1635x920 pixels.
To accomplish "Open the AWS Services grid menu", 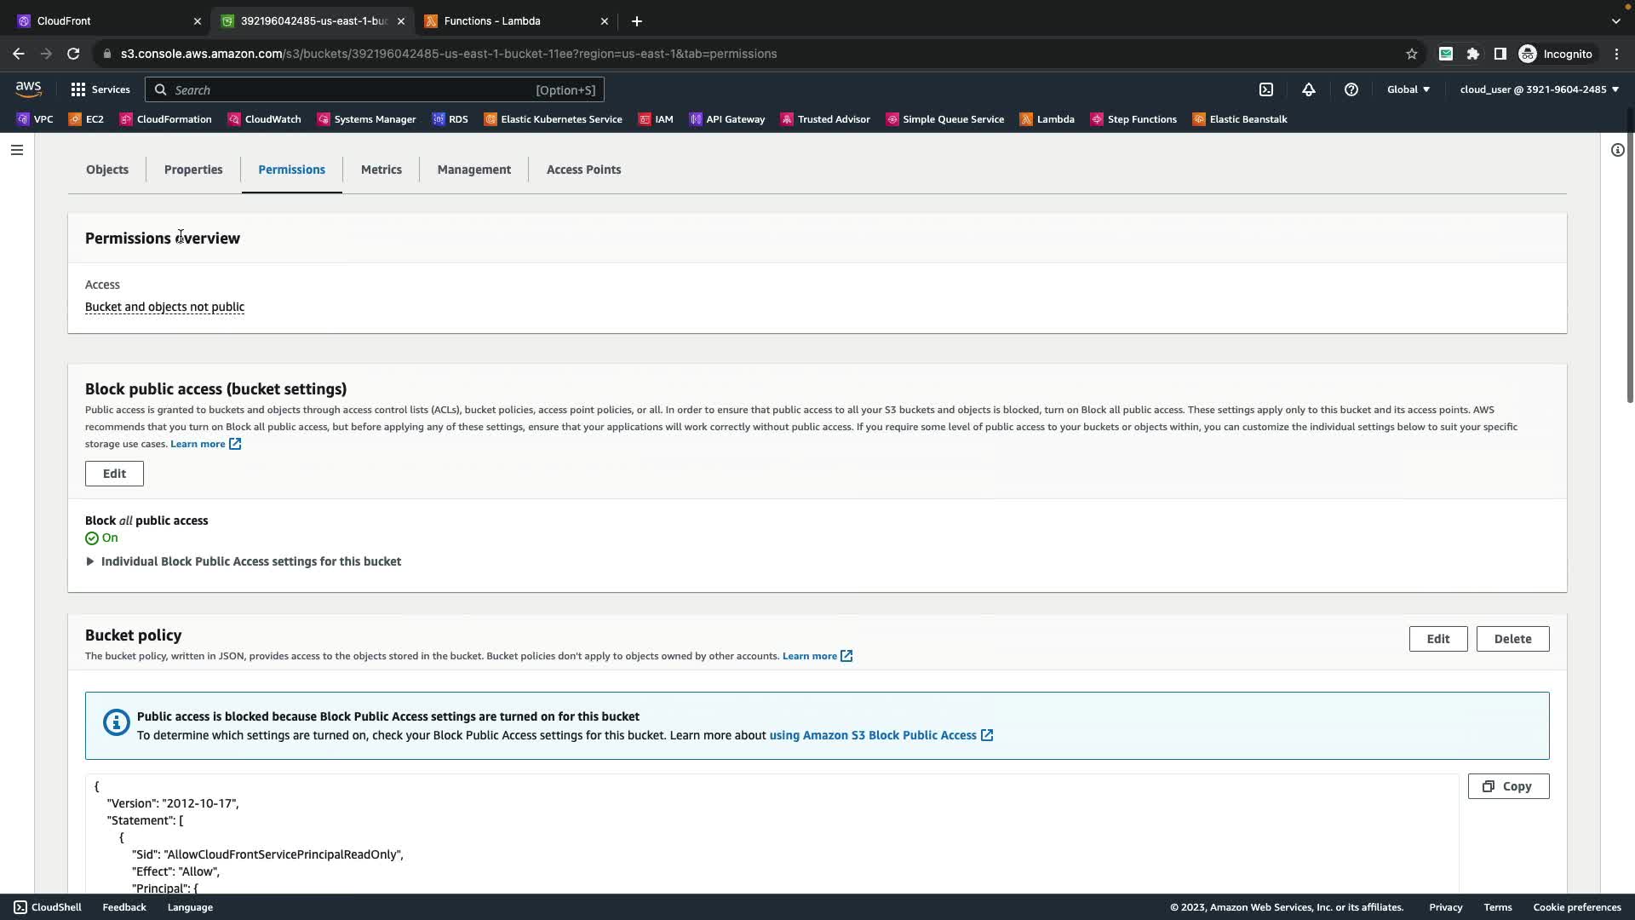I will (x=78, y=89).
